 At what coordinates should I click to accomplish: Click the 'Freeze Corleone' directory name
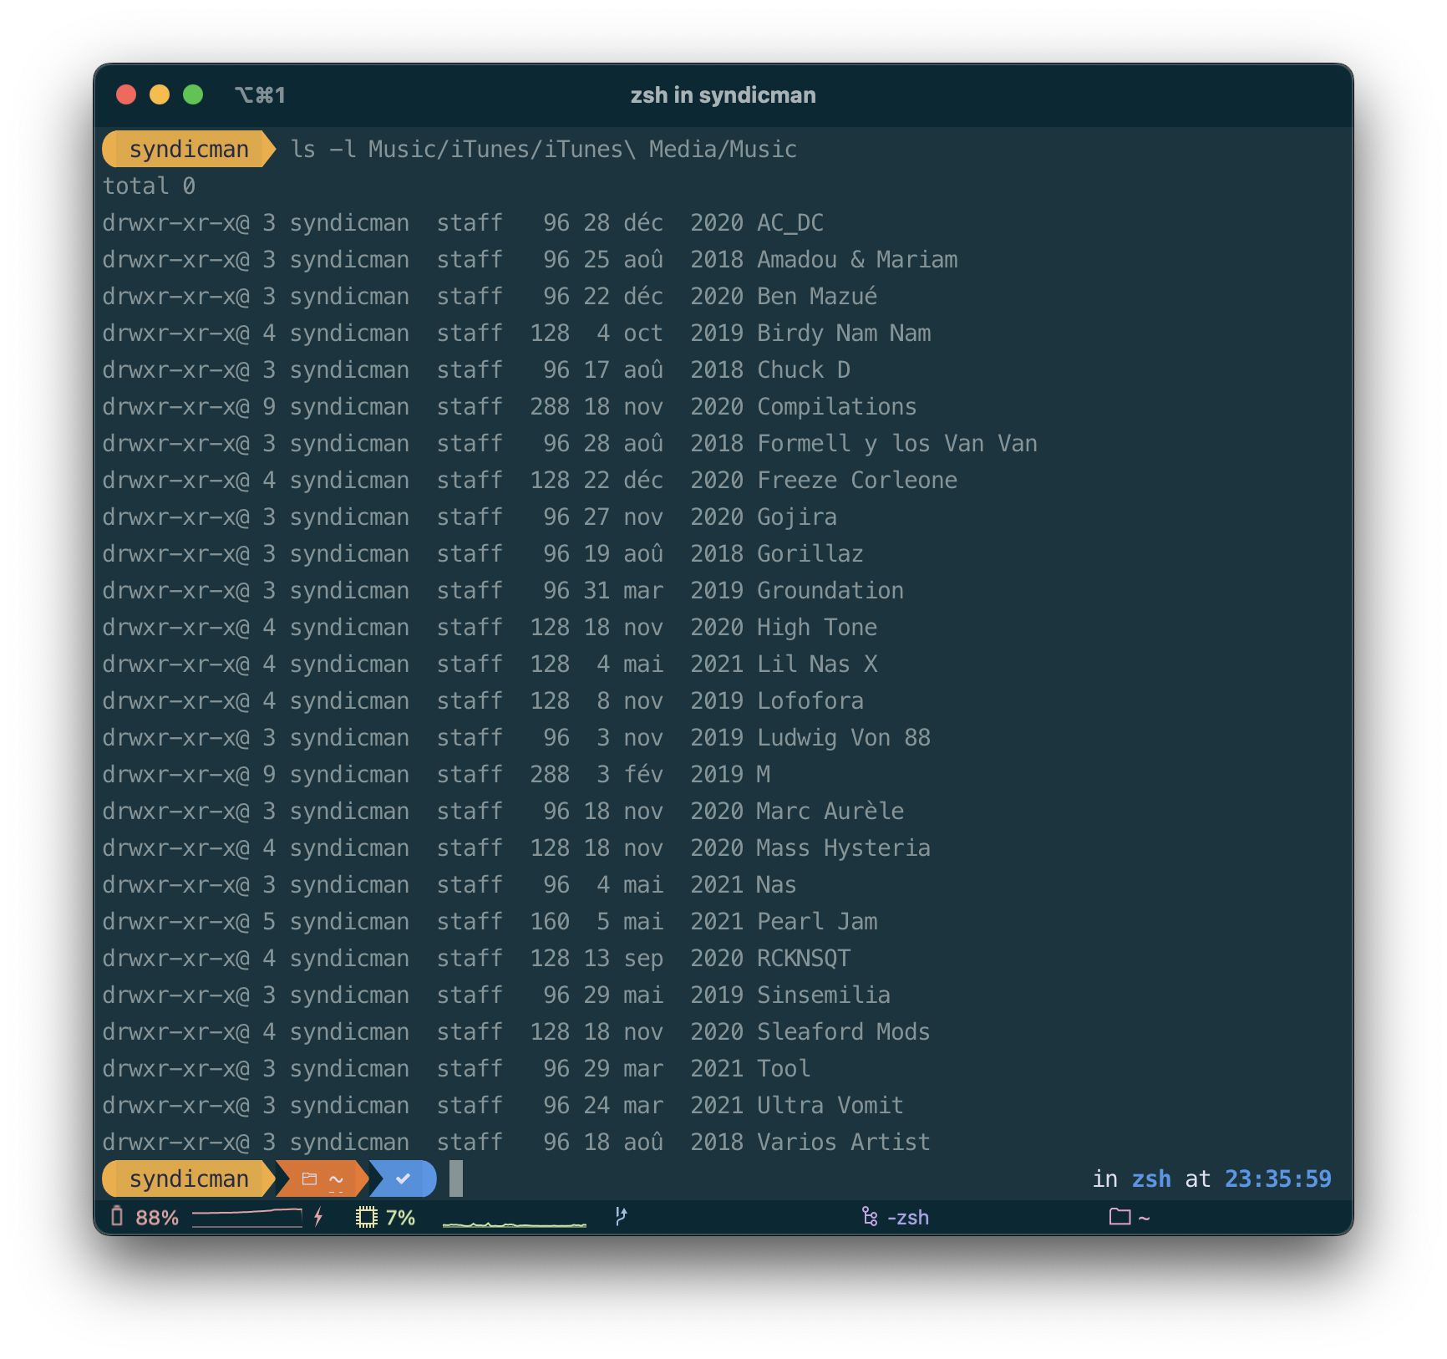tap(857, 480)
